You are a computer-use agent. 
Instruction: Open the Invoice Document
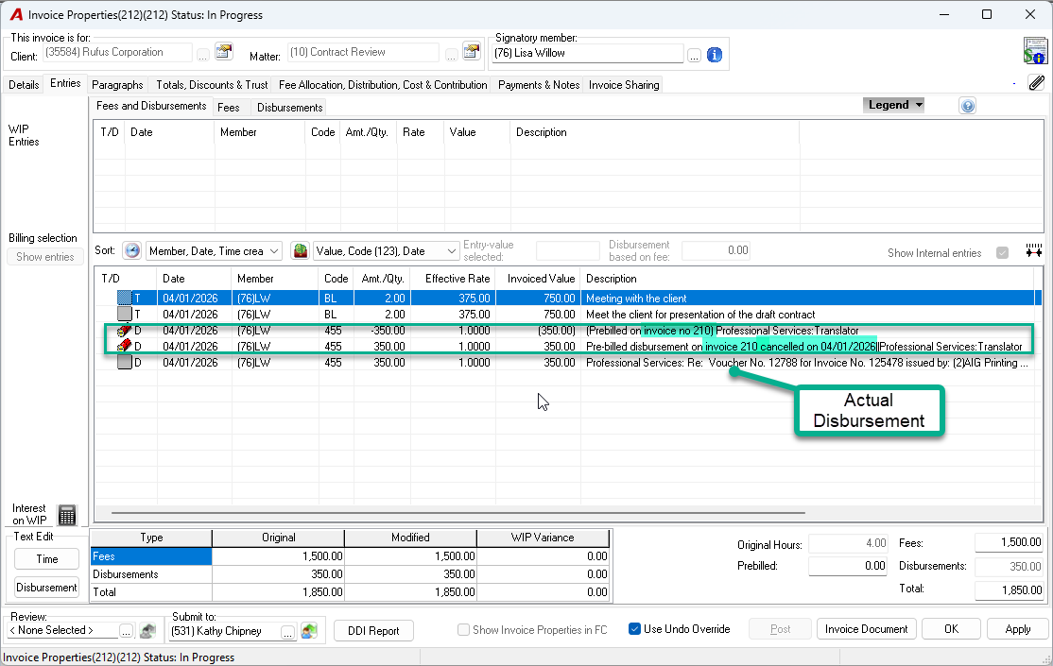click(866, 629)
